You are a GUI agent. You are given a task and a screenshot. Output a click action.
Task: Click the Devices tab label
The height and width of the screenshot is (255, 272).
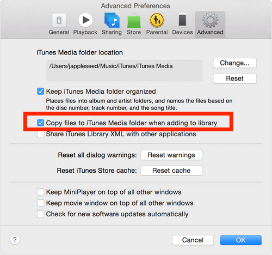pyautogui.click(x=182, y=32)
